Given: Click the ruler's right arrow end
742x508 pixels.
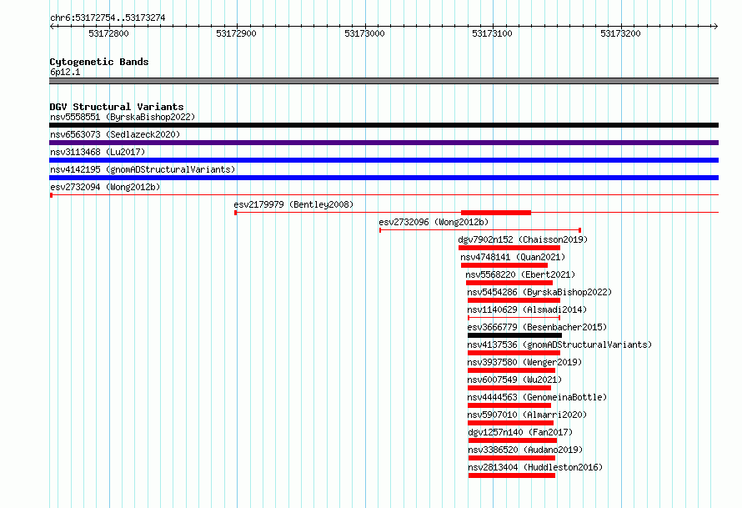Looking at the screenshot, I should [716, 26].
